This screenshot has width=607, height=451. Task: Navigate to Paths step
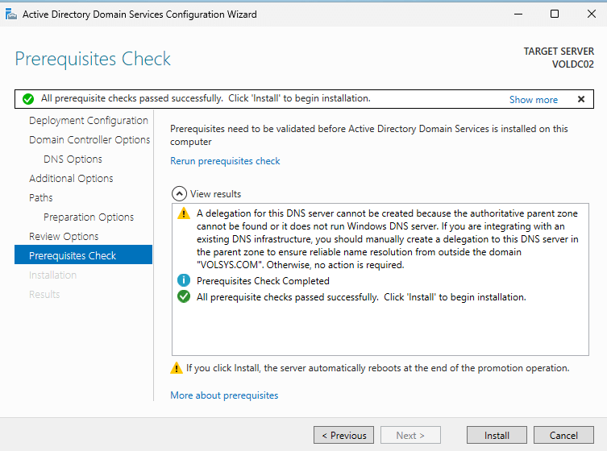coord(41,198)
